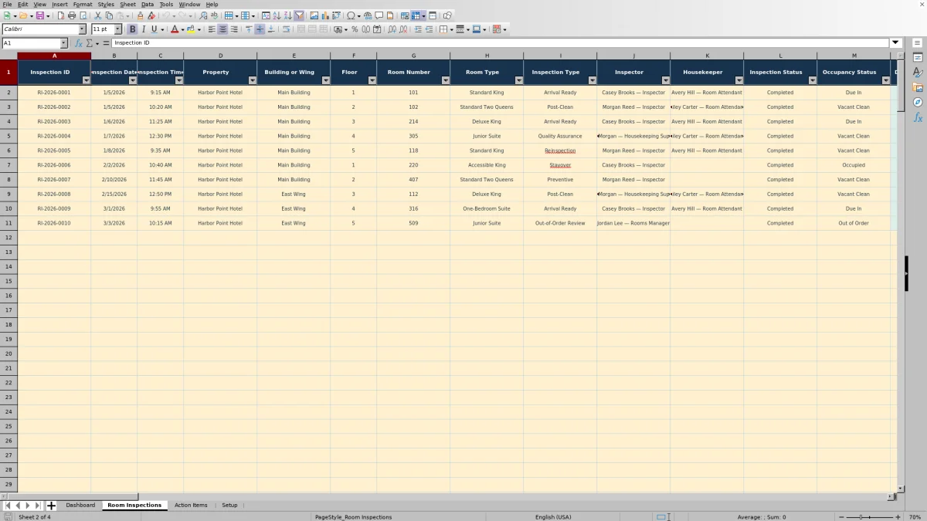Image resolution: width=927 pixels, height=521 pixels.
Task: Switch to the Dashboard sheet tab
Action: pyautogui.click(x=80, y=506)
